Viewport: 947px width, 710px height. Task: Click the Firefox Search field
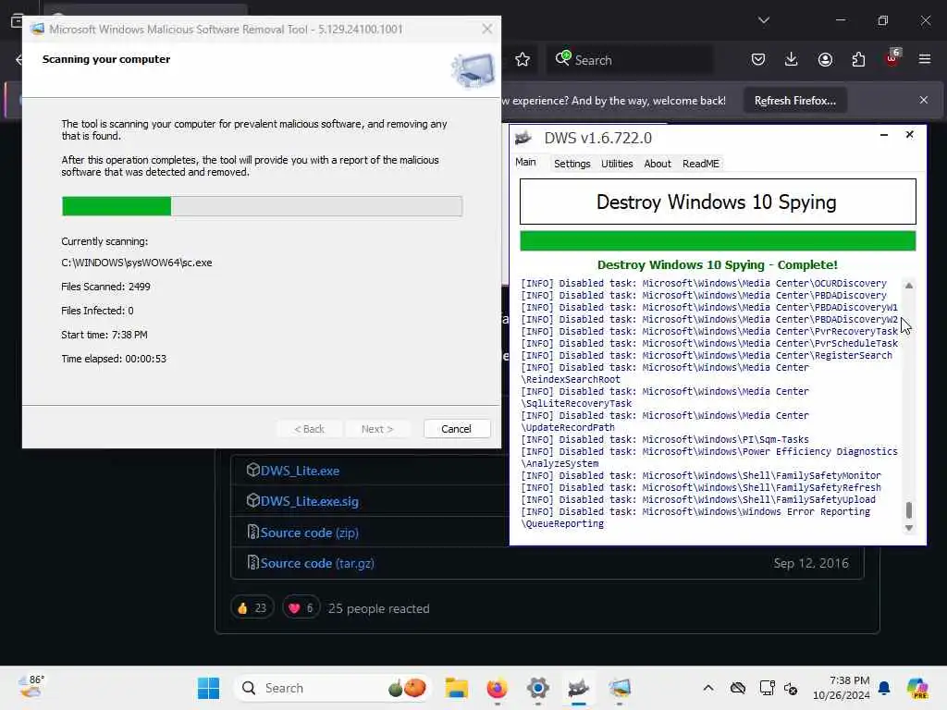[630, 60]
